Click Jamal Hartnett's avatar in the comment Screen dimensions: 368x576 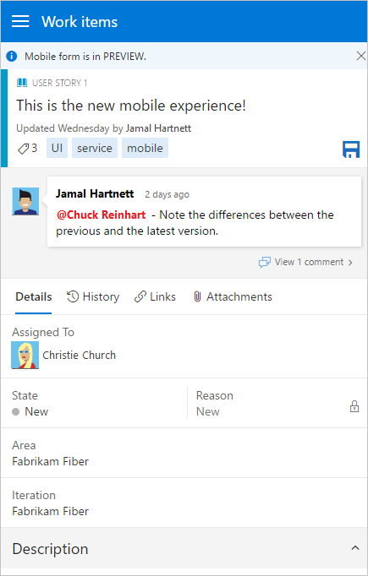pyautogui.click(x=25, y=201)
